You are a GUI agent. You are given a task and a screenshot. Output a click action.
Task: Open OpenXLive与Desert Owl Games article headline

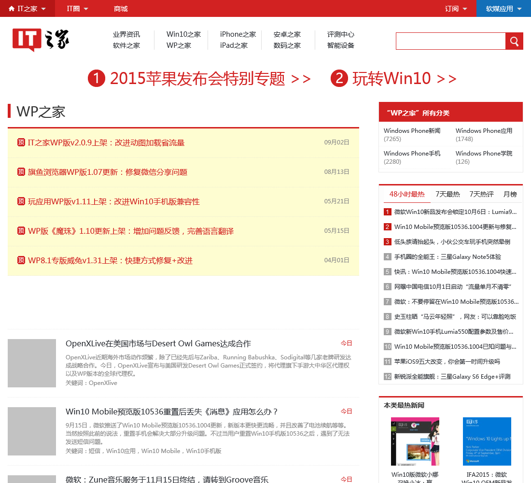[158, 344]
